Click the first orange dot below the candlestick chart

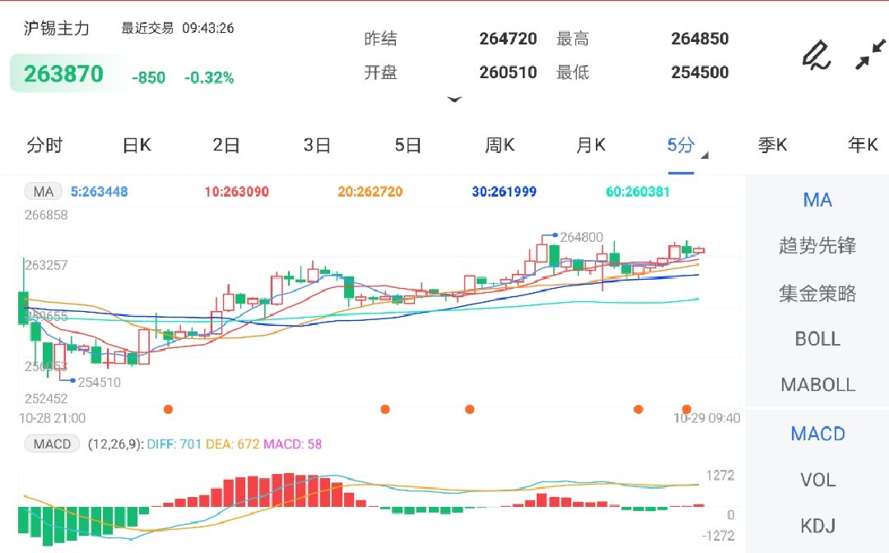pos(168,409)
